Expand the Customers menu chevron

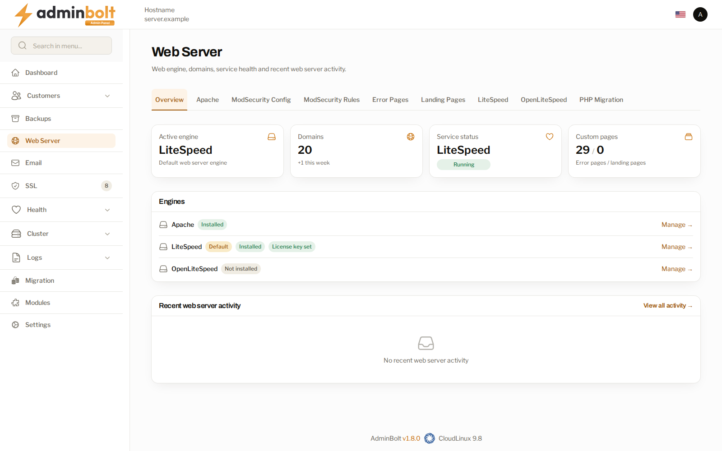click(x=107, y=96)
